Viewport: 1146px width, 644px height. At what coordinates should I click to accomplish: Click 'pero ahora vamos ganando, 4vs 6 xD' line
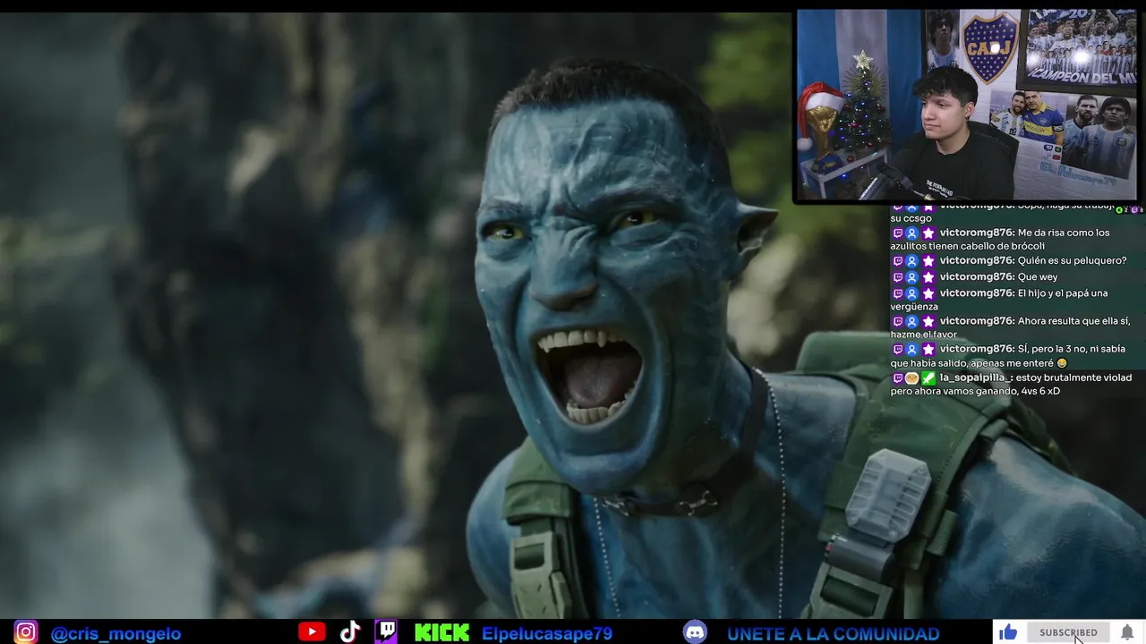[975, 391]
